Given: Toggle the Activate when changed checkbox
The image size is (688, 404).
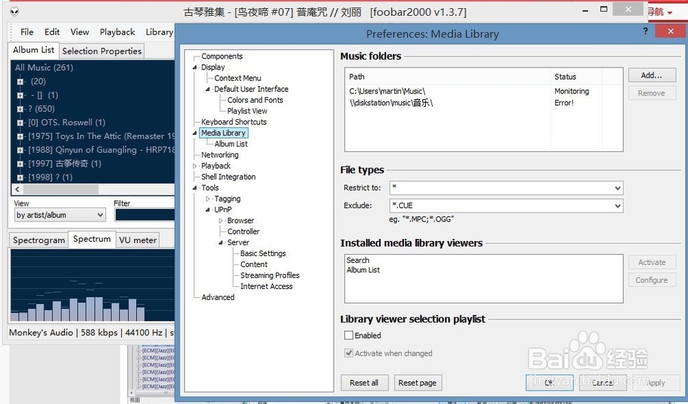Looking at the screenshot, I should (349, 353).
